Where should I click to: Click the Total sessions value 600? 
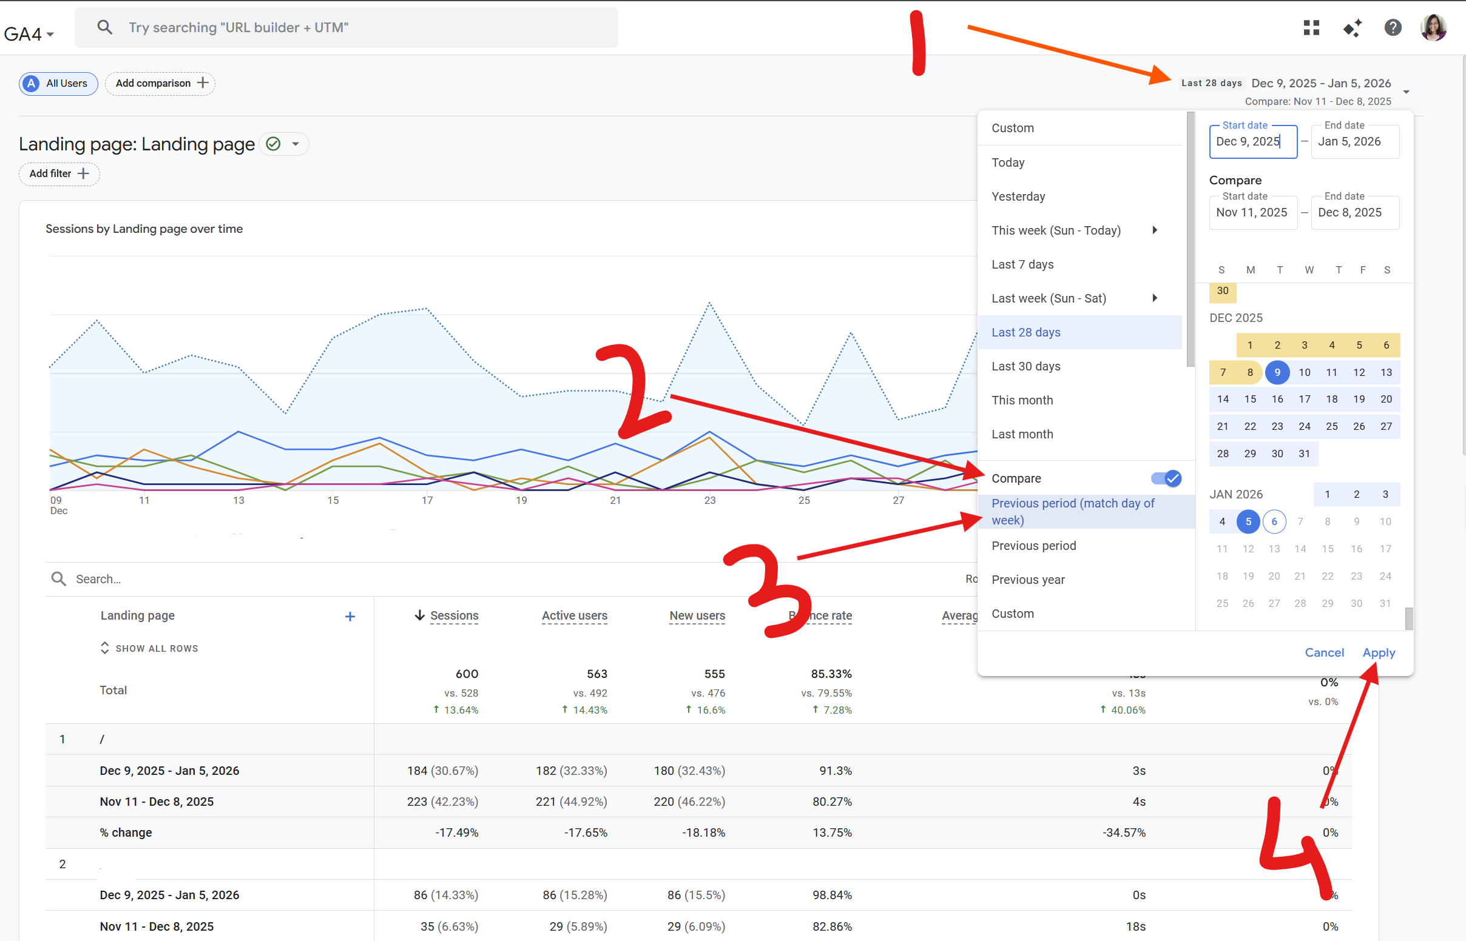467,674
